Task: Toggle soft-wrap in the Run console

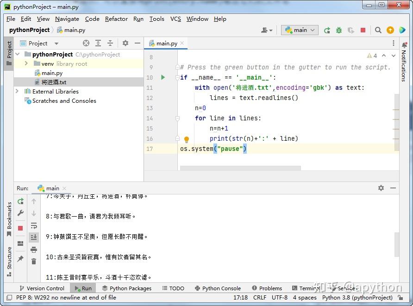Action: (x=33, y=226)
